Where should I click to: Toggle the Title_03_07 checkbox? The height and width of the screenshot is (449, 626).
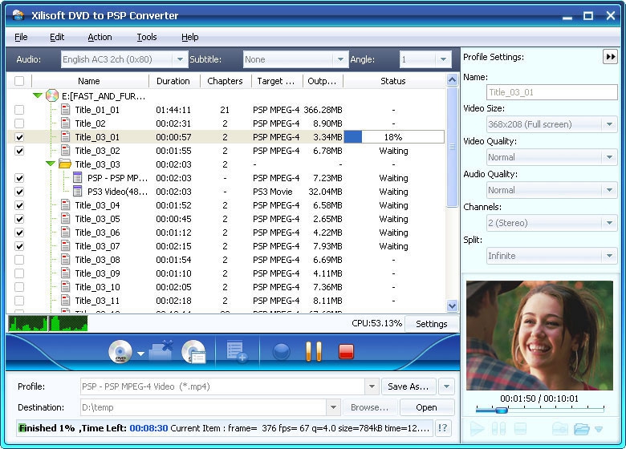click(19, 246)
